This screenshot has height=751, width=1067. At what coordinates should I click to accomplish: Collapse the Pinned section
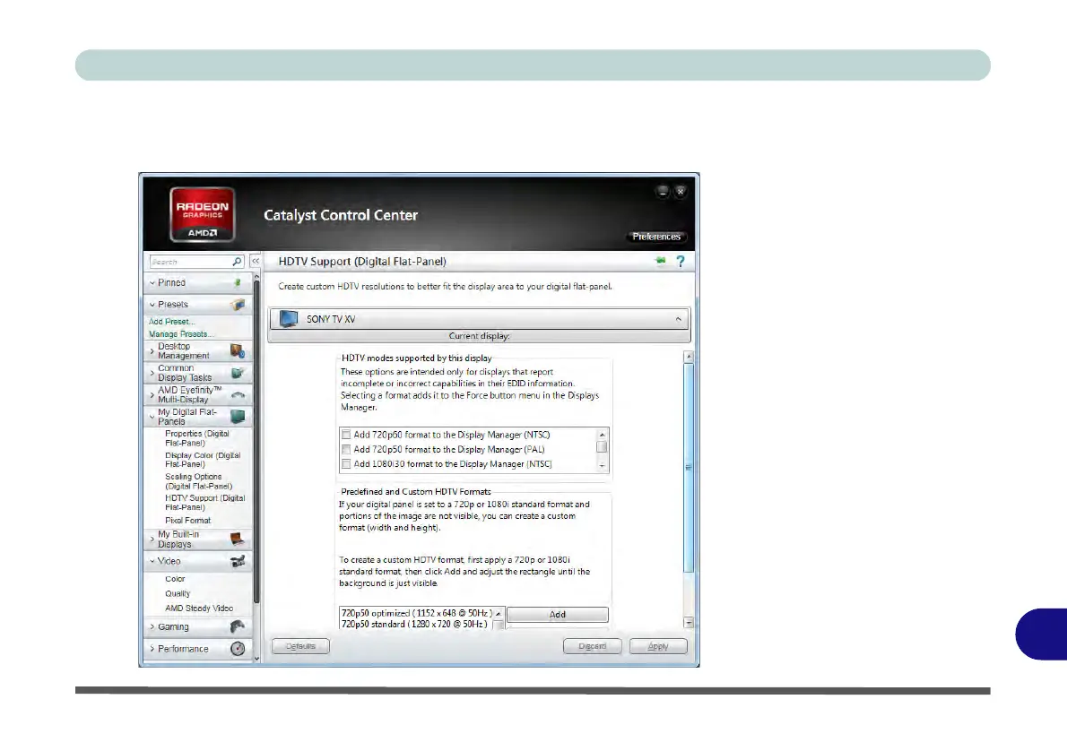pyautogui.click(x=152, y=282)
